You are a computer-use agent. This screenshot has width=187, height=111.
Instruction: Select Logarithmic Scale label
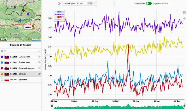coord(160,4)
